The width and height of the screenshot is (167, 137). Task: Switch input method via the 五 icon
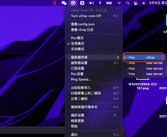[x=82, y=3]
